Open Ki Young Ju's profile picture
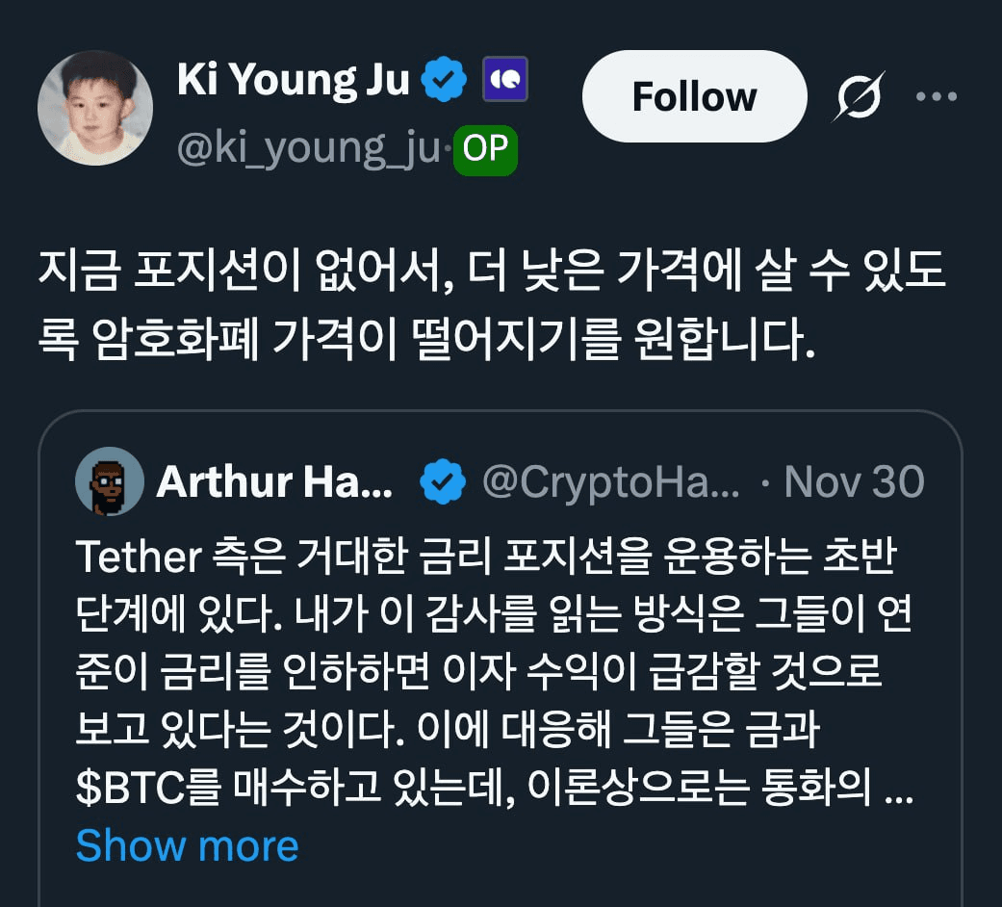Image resolution: width=1002 pixels, height=907 pixels. [x=94, y=108]
